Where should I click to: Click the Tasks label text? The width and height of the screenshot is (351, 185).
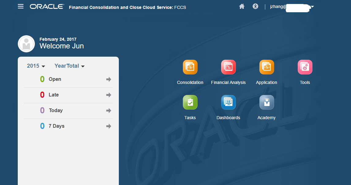click(x=190, y=118)
